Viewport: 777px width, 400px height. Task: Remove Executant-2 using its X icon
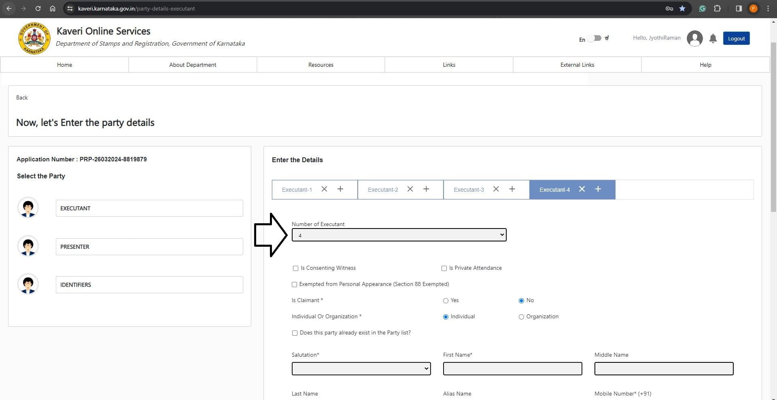coord(410,189)
